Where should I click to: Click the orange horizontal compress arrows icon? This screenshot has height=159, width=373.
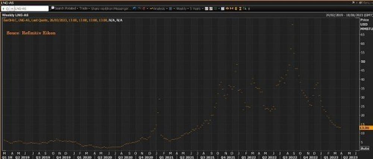click(232, 8)
